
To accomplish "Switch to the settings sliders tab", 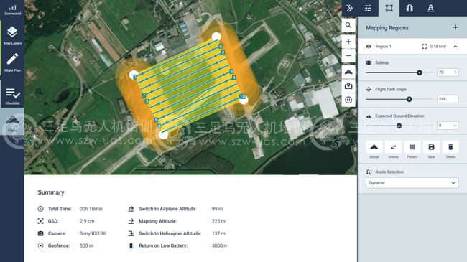I will tap(368, 8).
